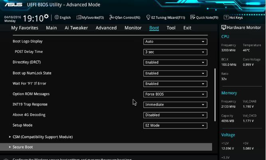Open INT19 Trap Response dropdown

pyautogui.click(x=175, y=105)
